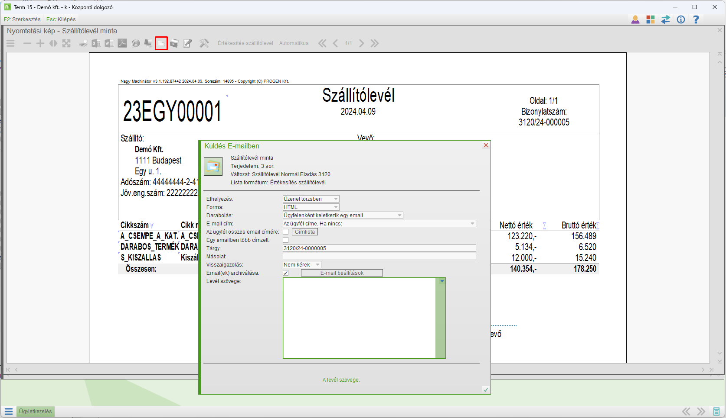
Task: Click into the Másolat input field
Action: tap(379, 257)
